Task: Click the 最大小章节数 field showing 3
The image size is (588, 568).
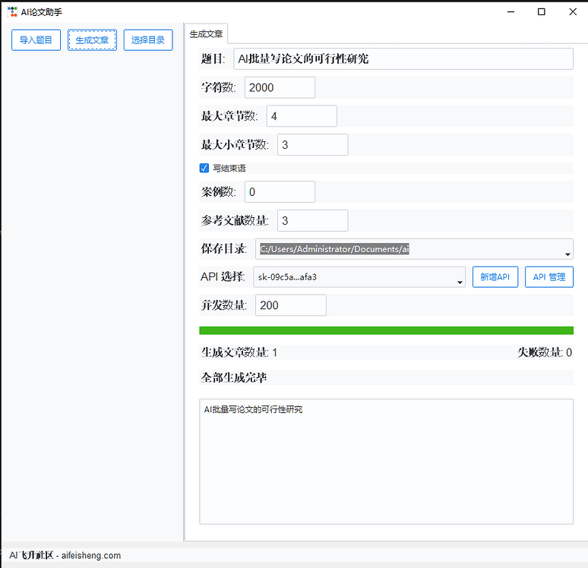Action: 312,145
